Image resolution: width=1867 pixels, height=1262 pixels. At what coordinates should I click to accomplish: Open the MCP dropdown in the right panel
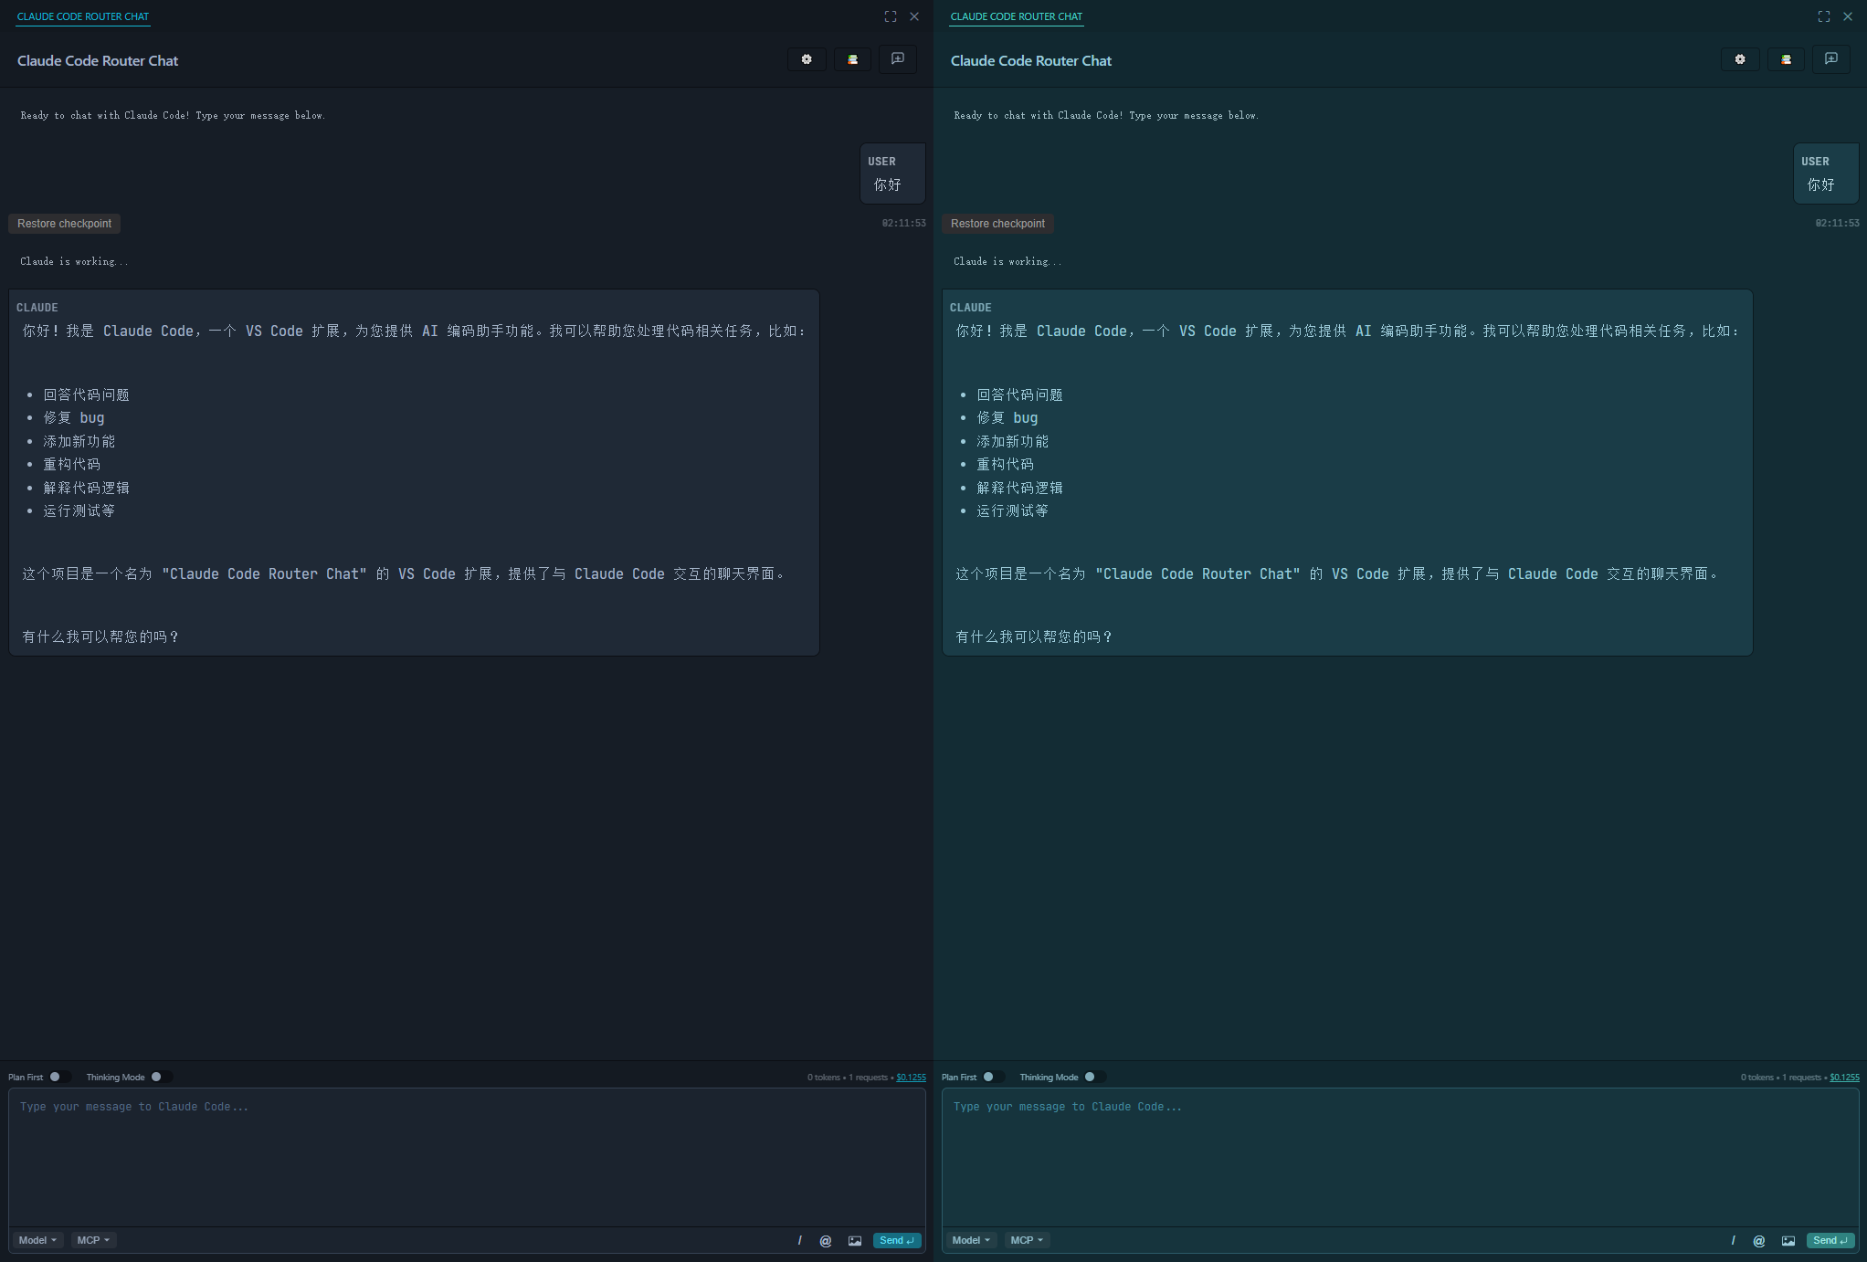[x=1027, y=1240]
